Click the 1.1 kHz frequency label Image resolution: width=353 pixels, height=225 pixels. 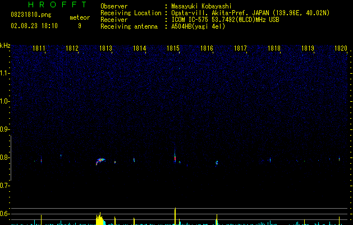(x=4, y=73)
